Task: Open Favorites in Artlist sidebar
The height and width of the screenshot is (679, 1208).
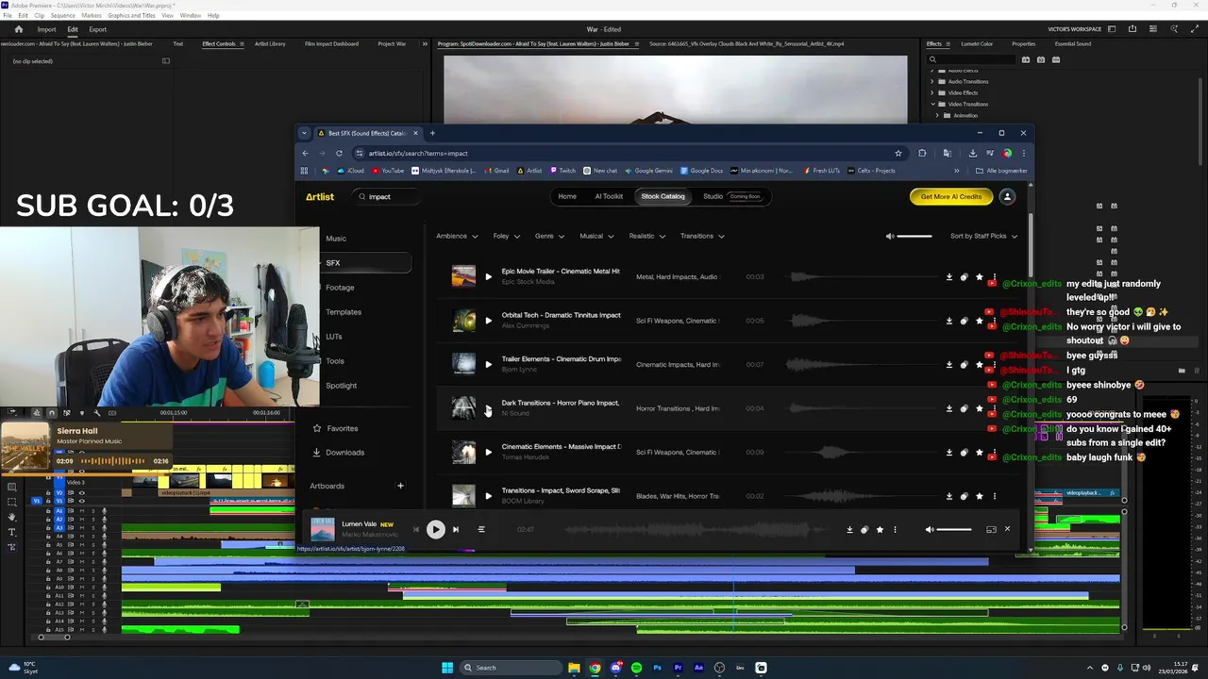Action: coord(343,428)
